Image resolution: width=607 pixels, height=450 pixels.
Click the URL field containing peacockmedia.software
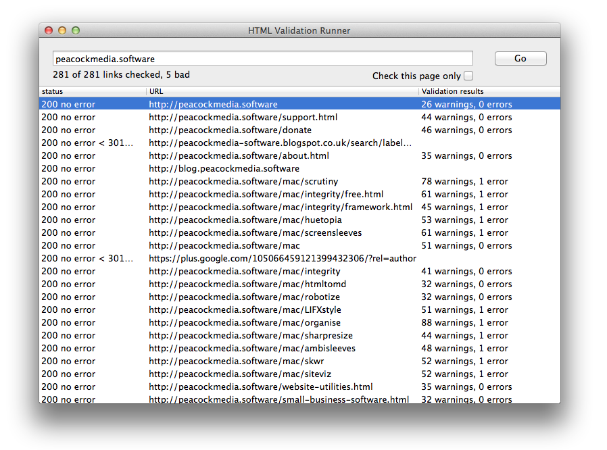[x=262, y=58]
